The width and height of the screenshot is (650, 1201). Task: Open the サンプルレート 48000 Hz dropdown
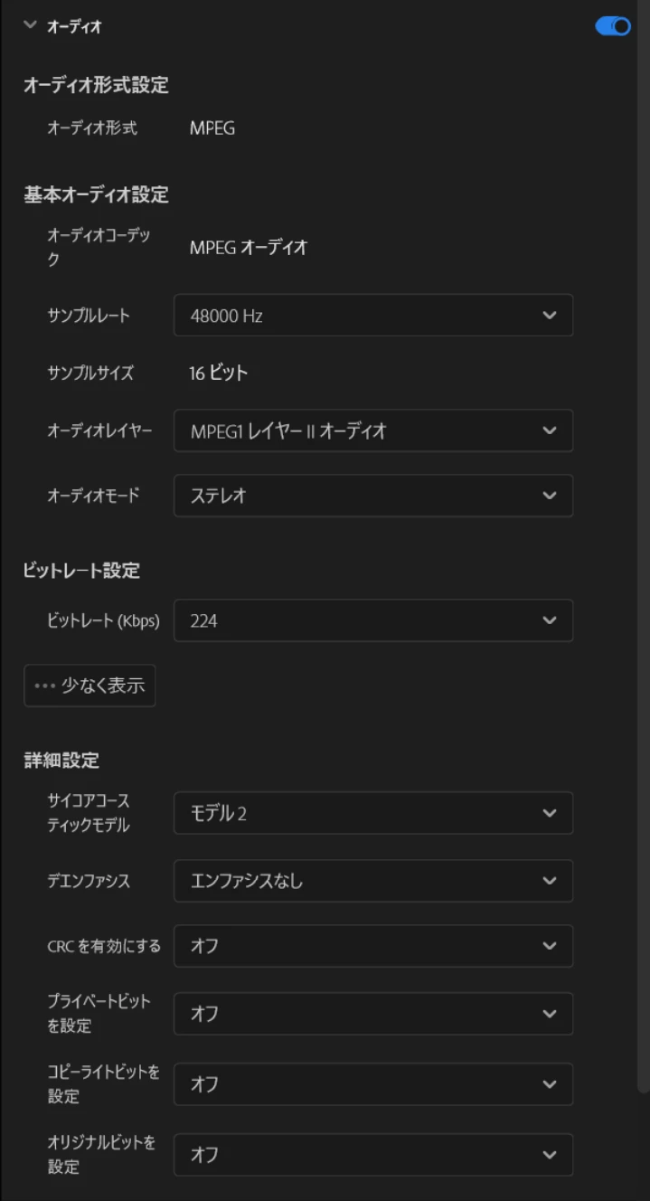point(373,315)
